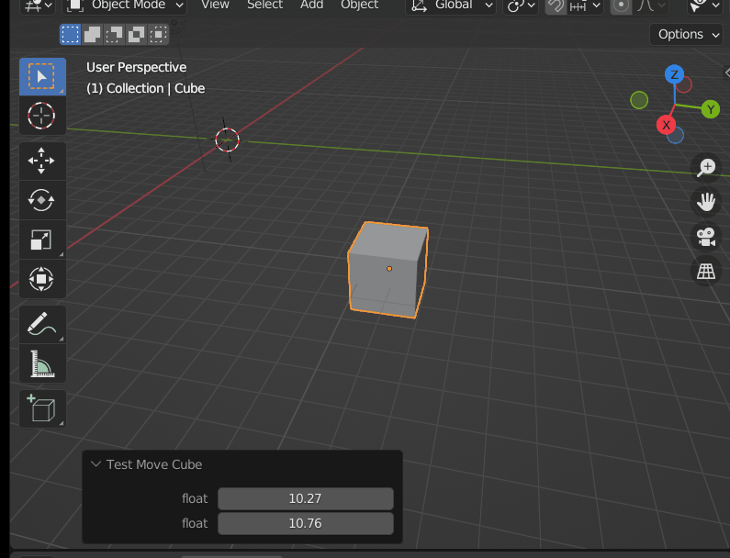Collapse the Test Move Cube panel
The width and height of the screenshot is (730, 558).
95,464
